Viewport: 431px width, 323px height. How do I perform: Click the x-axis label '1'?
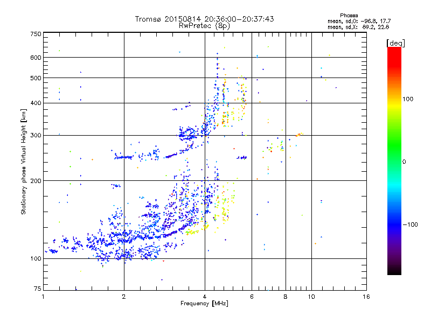tap(43, 297)
